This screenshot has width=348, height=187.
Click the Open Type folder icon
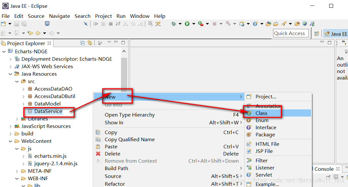[269, 24]
